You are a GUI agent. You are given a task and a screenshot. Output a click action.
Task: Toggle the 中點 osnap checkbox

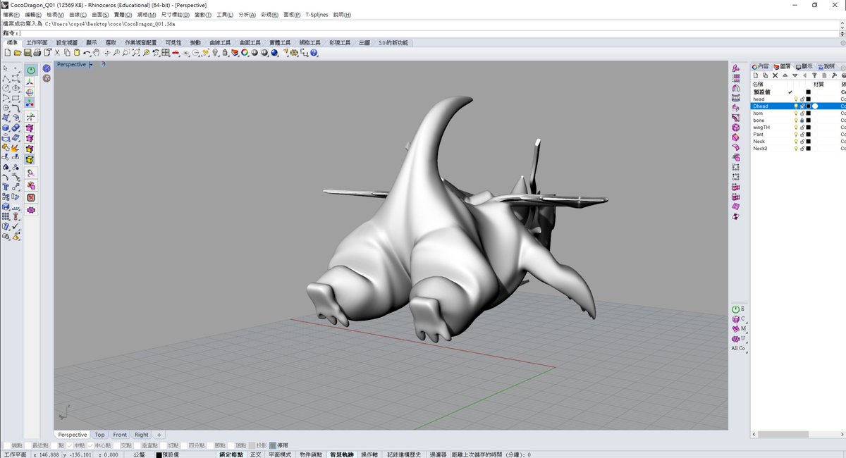click(71, 445)
